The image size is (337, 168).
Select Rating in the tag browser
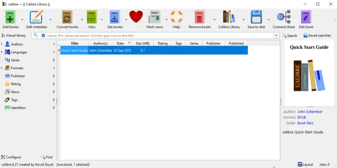pyautogui.click(x=16, y=84)
